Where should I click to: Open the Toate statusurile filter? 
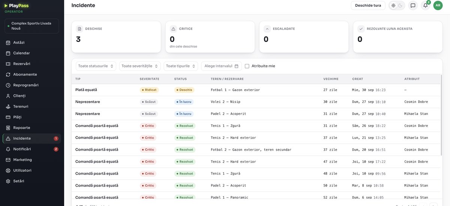96,66
